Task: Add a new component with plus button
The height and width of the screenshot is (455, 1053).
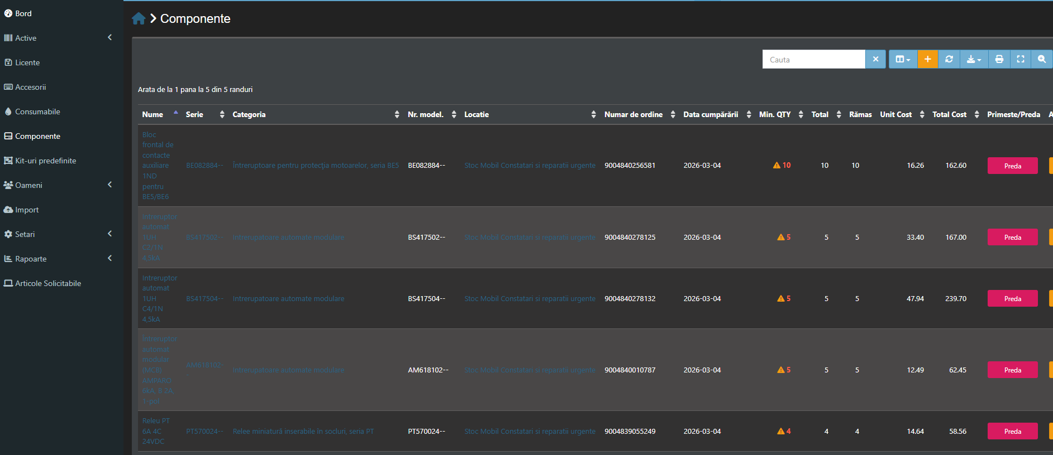Action: tap(927, 59)
